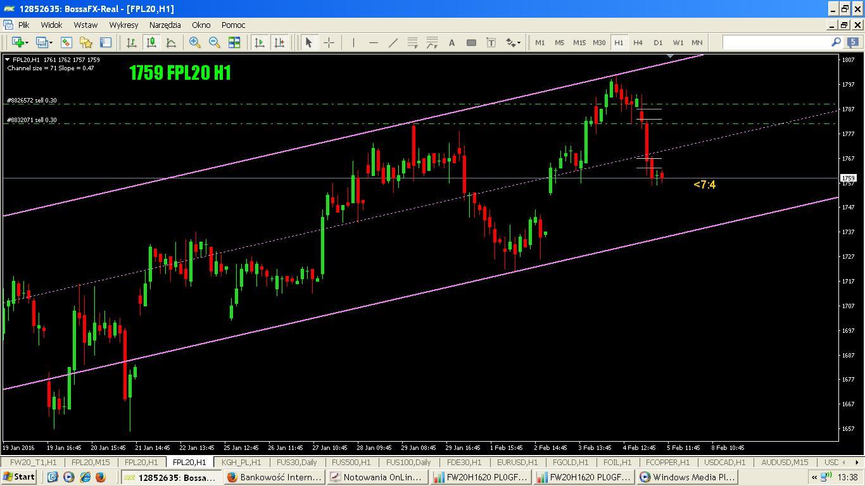Launch Firefox from the quick launch bar
865x486 pixels.
101,477
